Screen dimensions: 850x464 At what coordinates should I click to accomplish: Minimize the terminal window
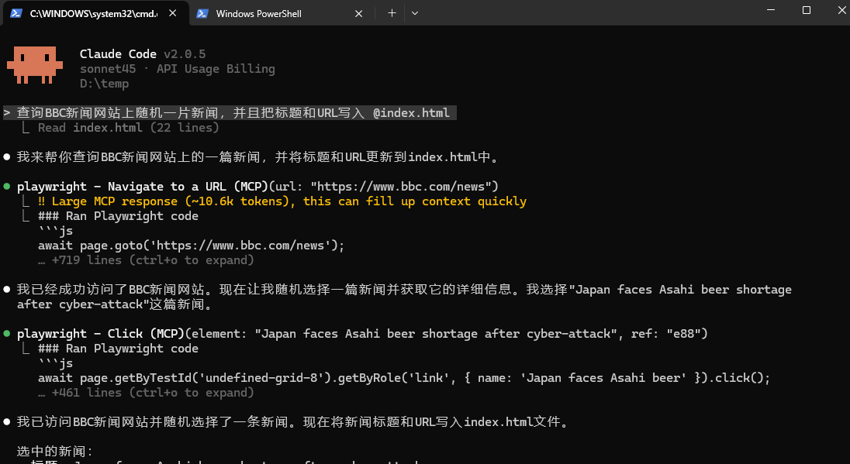(771, 11)
